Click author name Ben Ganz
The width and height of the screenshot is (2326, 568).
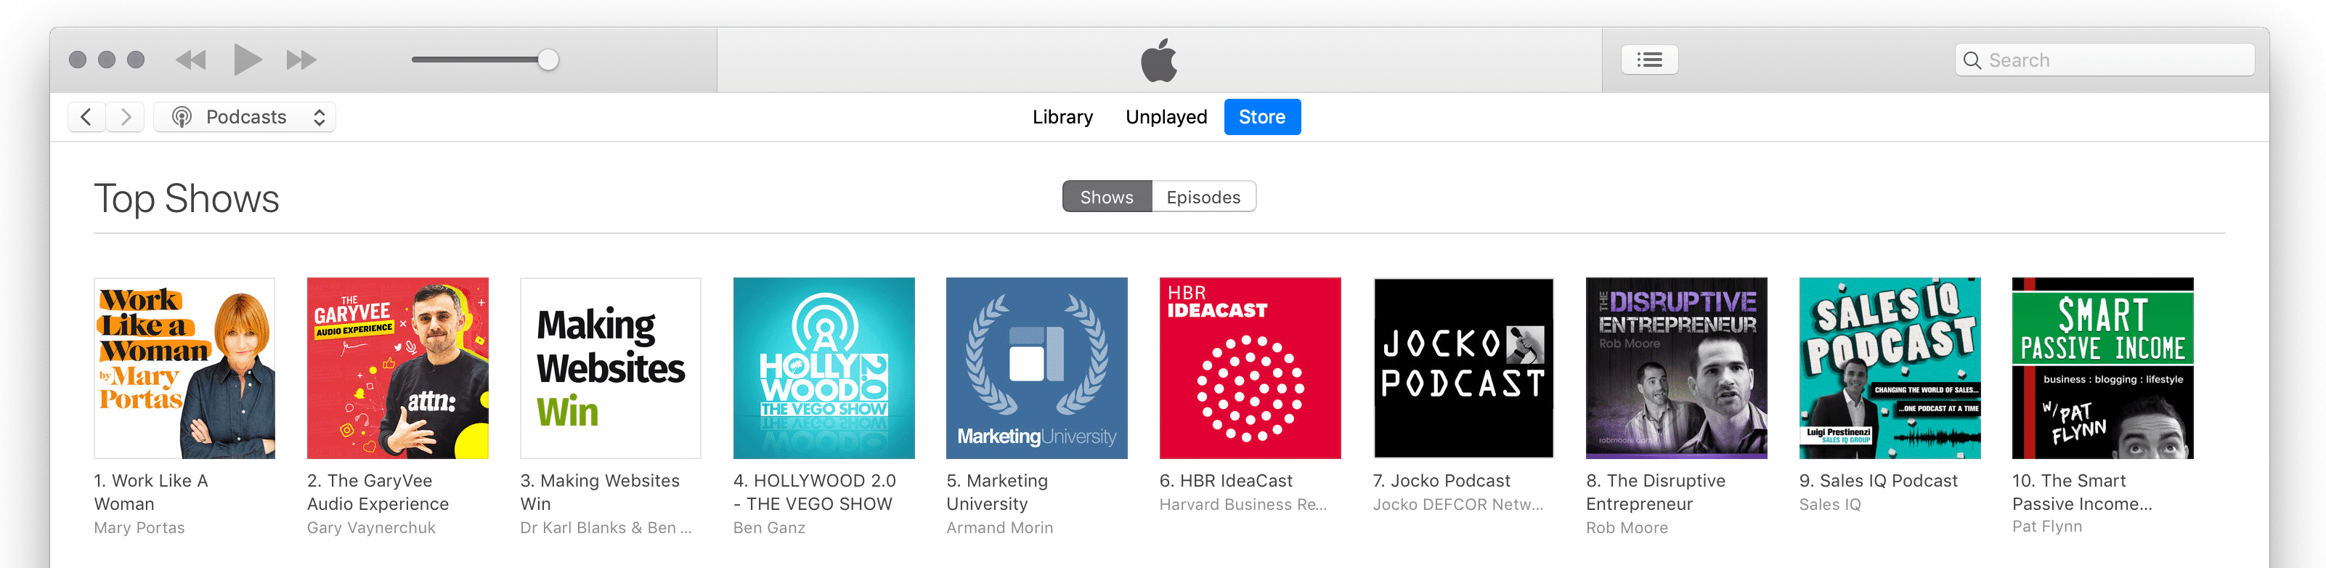pyautogui.click(x=768, y=527)
